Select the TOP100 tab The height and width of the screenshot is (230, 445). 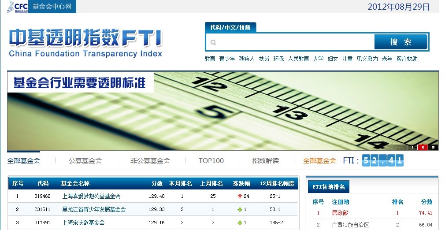point(211,161)
